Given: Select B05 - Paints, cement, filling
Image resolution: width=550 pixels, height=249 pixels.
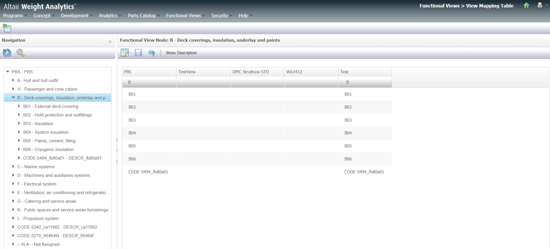Looking at the screenshot, I should coord(49,141).
